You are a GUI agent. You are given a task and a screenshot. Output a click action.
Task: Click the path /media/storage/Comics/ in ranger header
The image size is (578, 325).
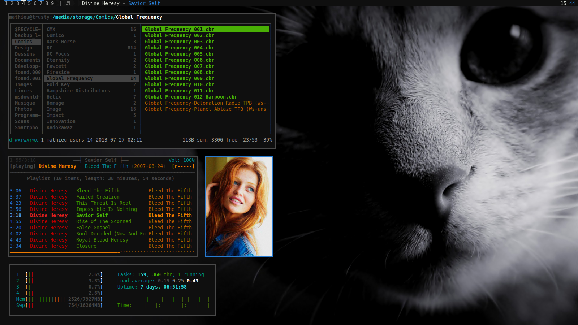coord(84,17)
